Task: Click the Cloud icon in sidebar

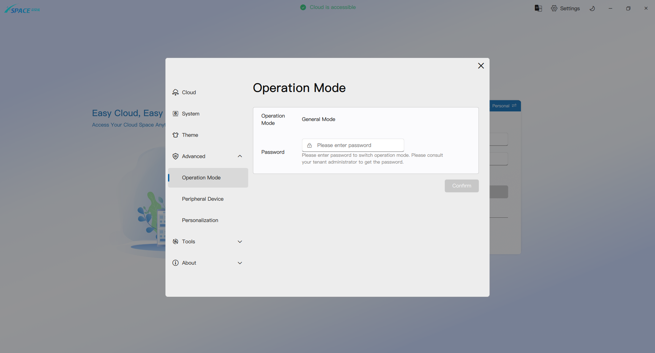Action: 175,92
